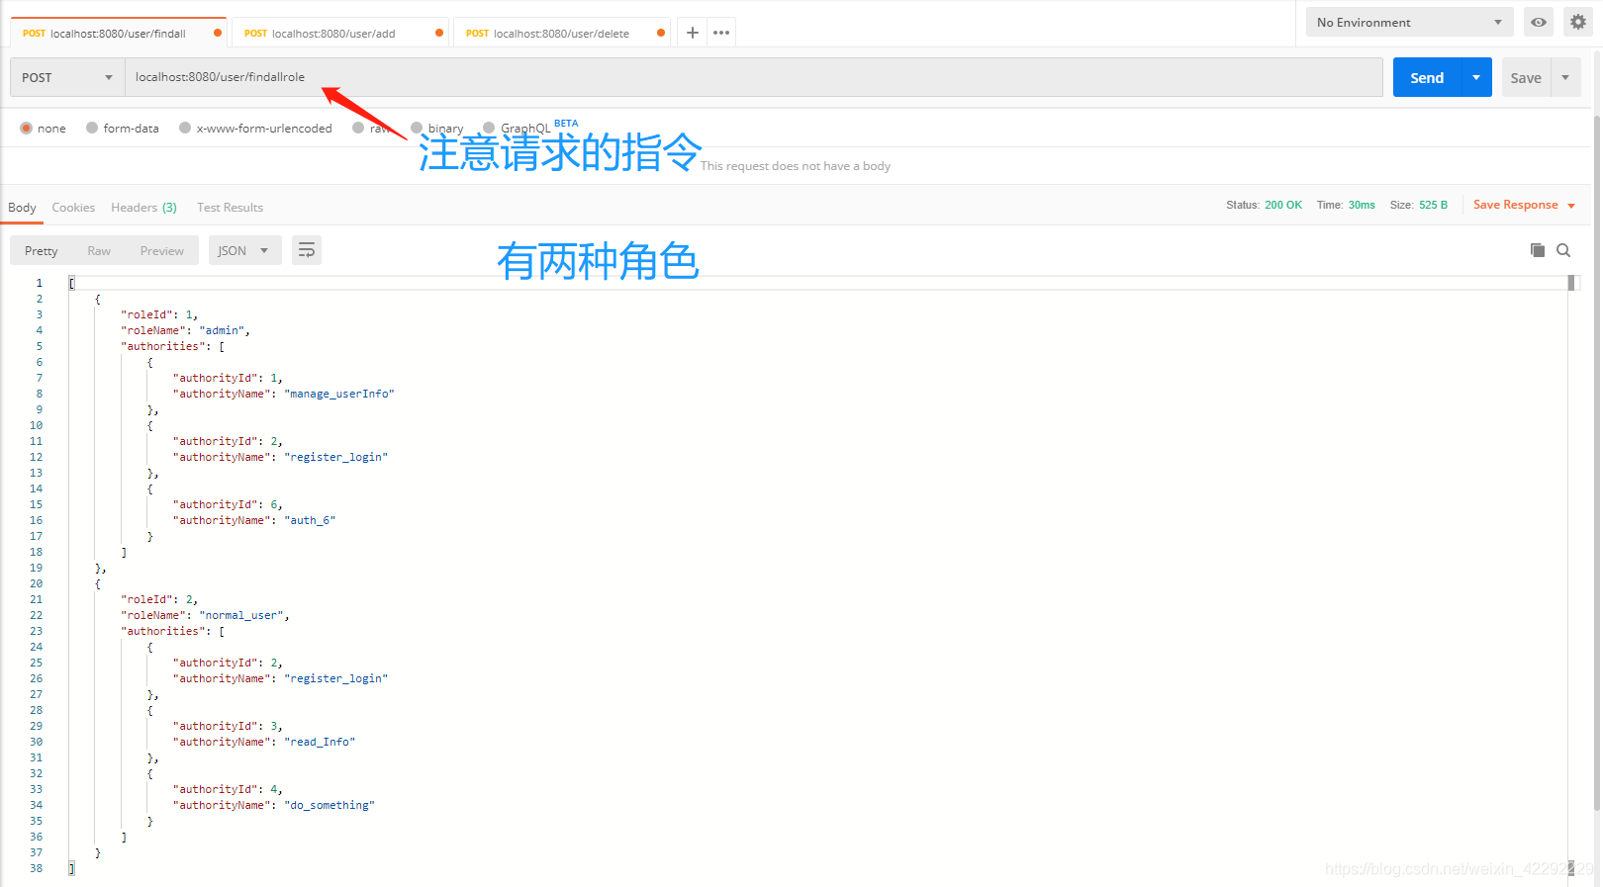This screenshot has width=1603, height=887.
Task: Click the 200 OK status text
Action: (x=1283, y=205)
